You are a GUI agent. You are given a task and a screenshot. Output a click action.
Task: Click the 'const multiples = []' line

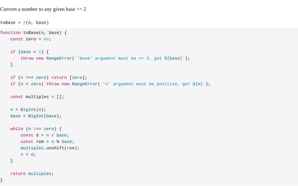point(37,97)
